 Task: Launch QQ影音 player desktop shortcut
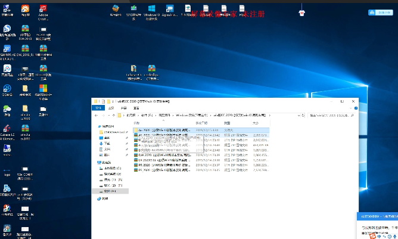pyautogui.click(x=7, y=91)
